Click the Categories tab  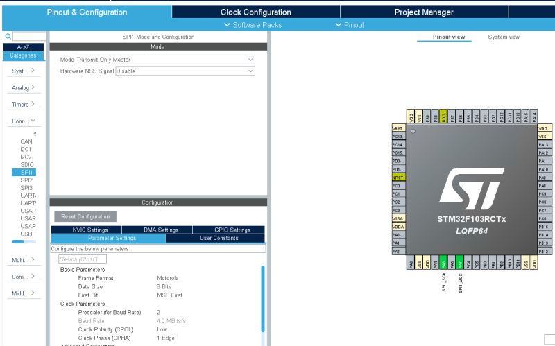[x=24, y=55]
